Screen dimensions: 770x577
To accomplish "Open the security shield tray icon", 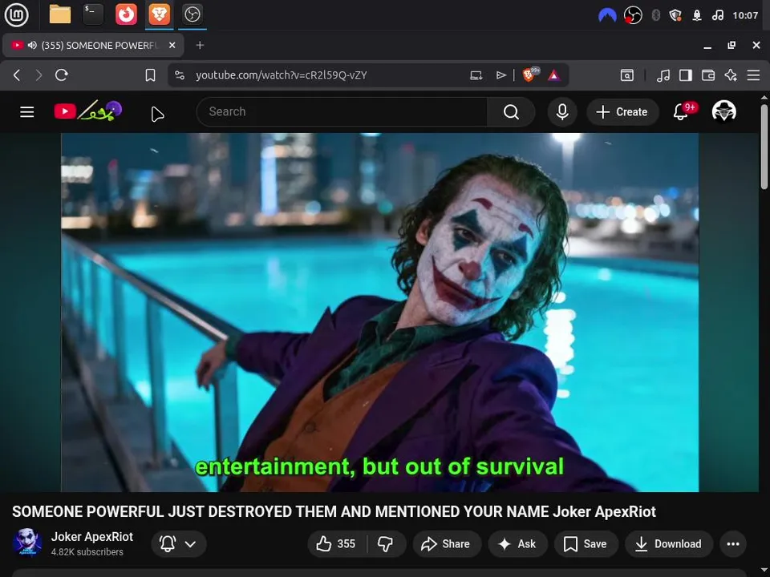I will (675, 16).
